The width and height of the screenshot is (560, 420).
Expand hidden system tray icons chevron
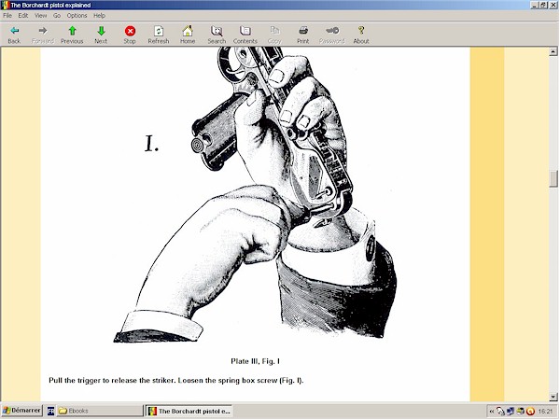(492, 412)
